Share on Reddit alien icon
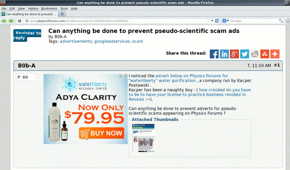The height and width of the screenshot is (170, 290). [x=255, y=54]
